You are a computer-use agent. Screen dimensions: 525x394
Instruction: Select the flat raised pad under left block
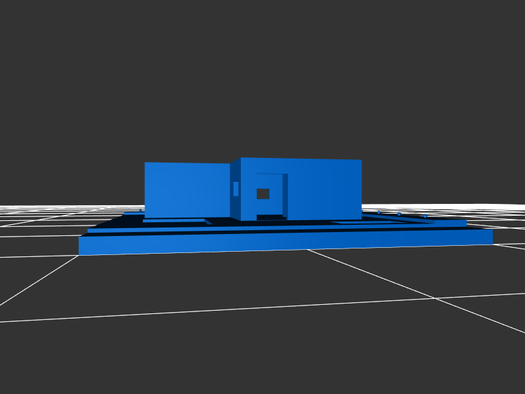(174, 221)
